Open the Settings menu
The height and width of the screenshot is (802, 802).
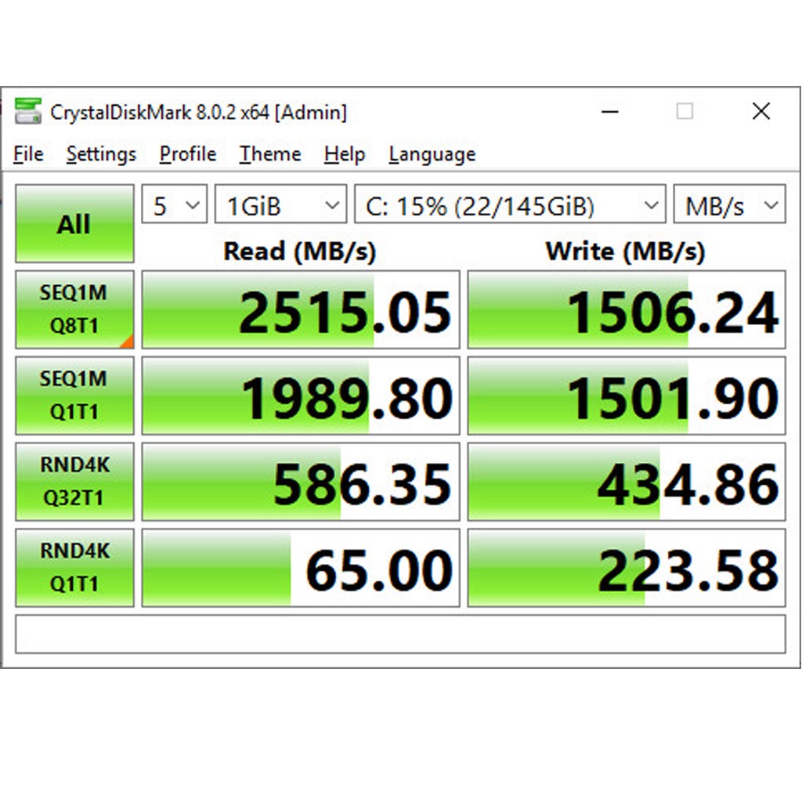101,154
